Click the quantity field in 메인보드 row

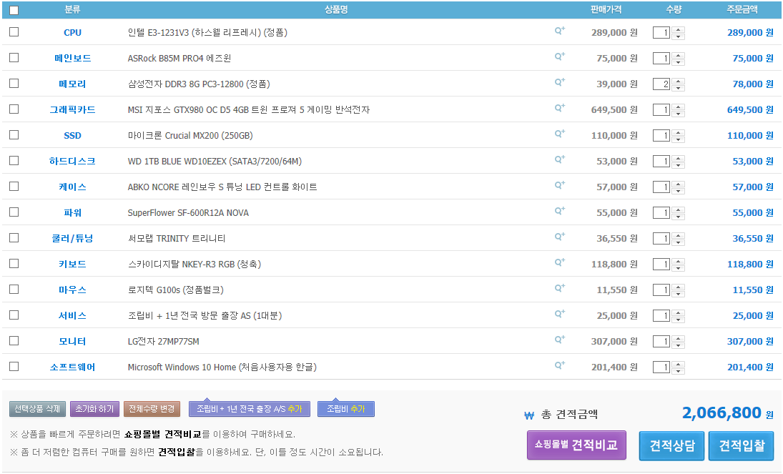661,59
